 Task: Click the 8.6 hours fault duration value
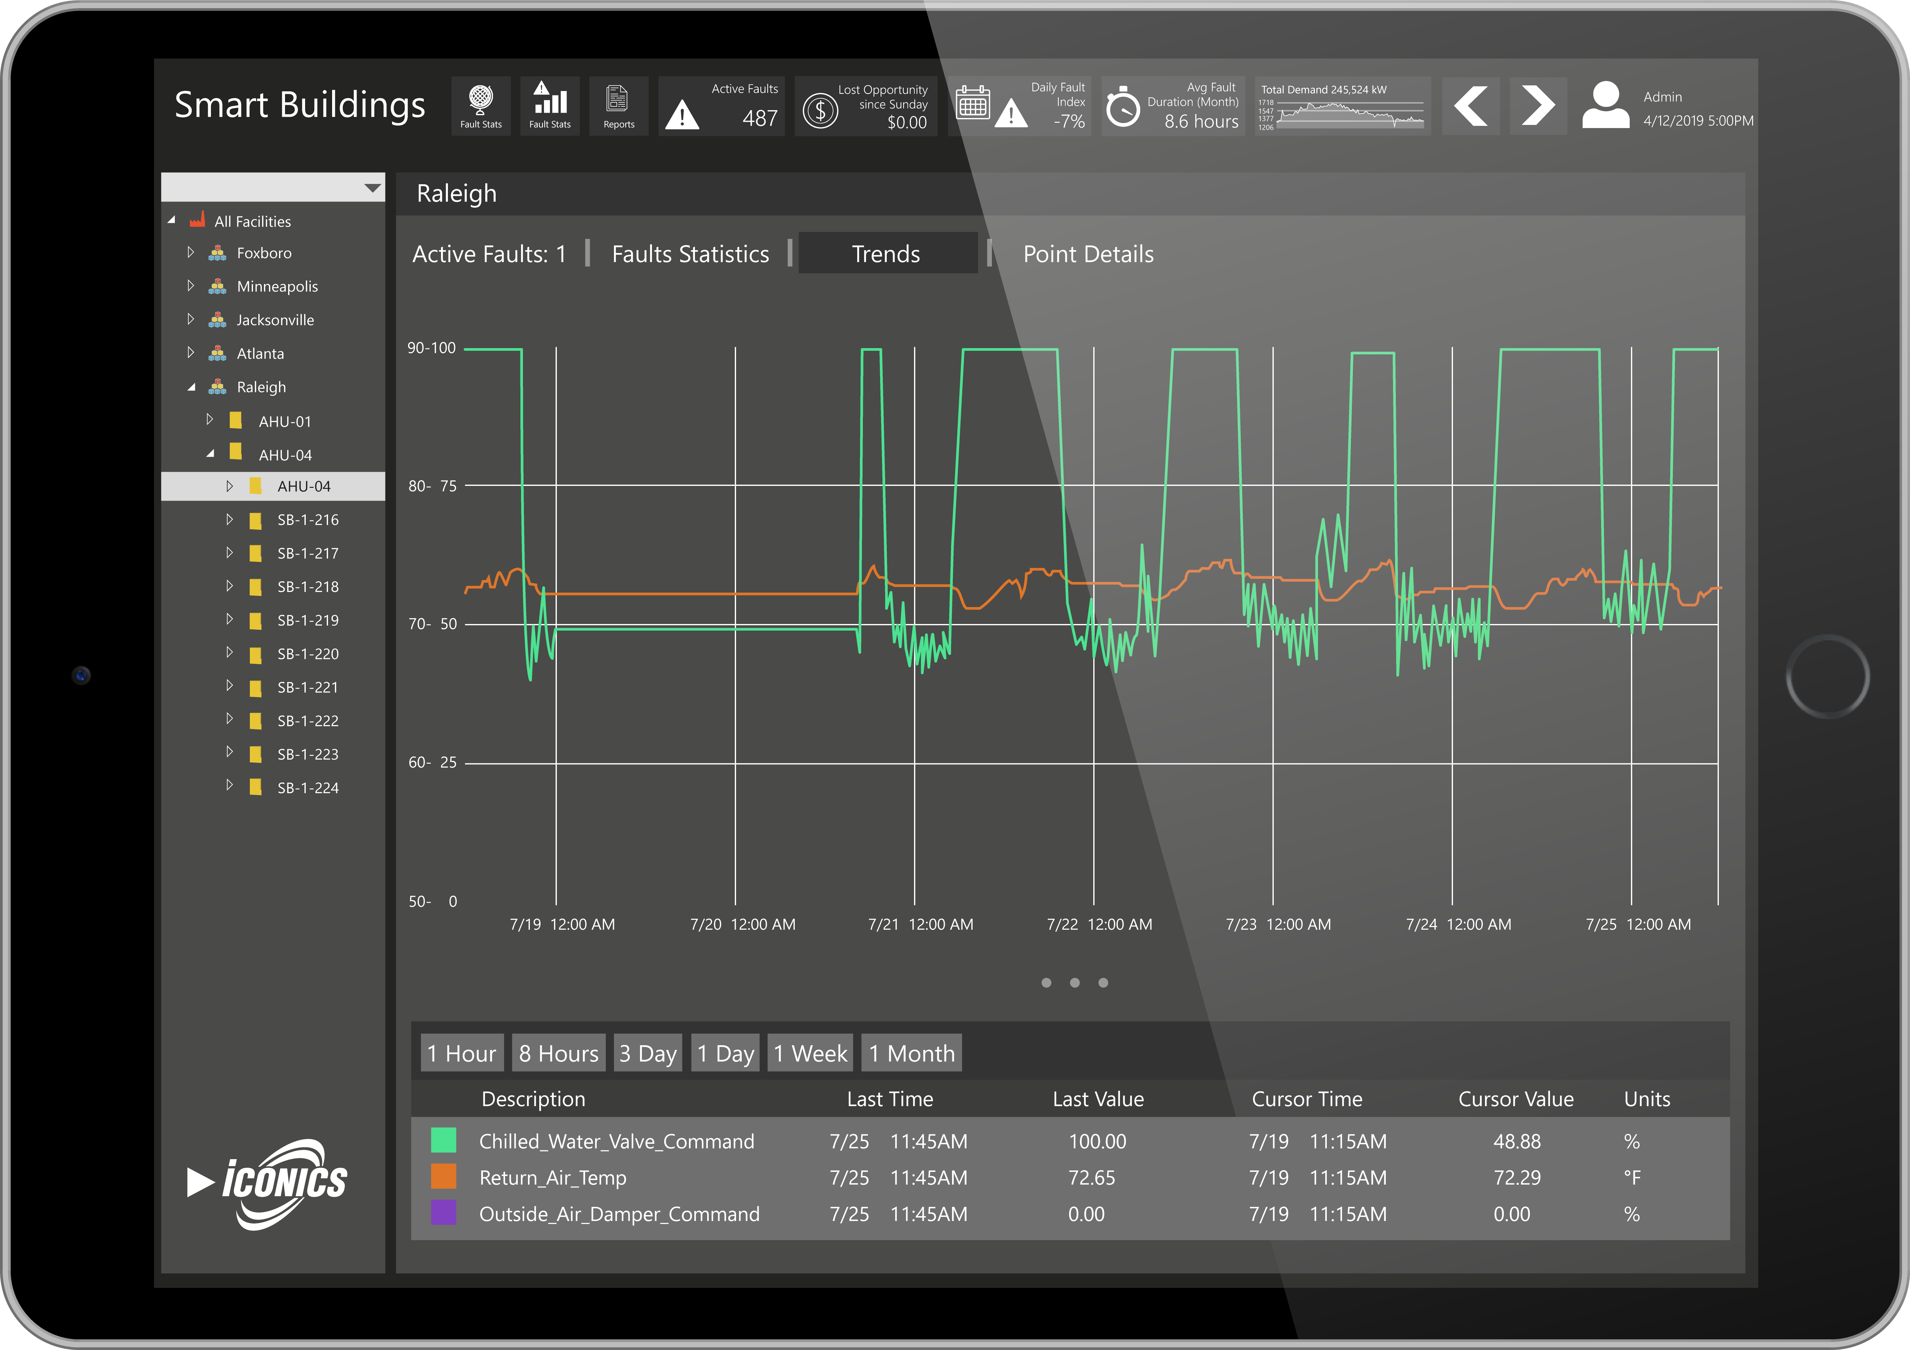coord(1201,121)
